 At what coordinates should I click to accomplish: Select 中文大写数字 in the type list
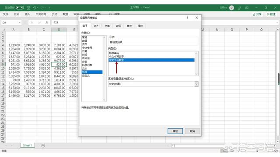pyautogui.click(x=151, y=60)
